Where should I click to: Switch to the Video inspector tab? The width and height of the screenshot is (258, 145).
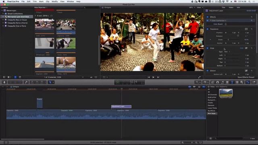point(231,8)
